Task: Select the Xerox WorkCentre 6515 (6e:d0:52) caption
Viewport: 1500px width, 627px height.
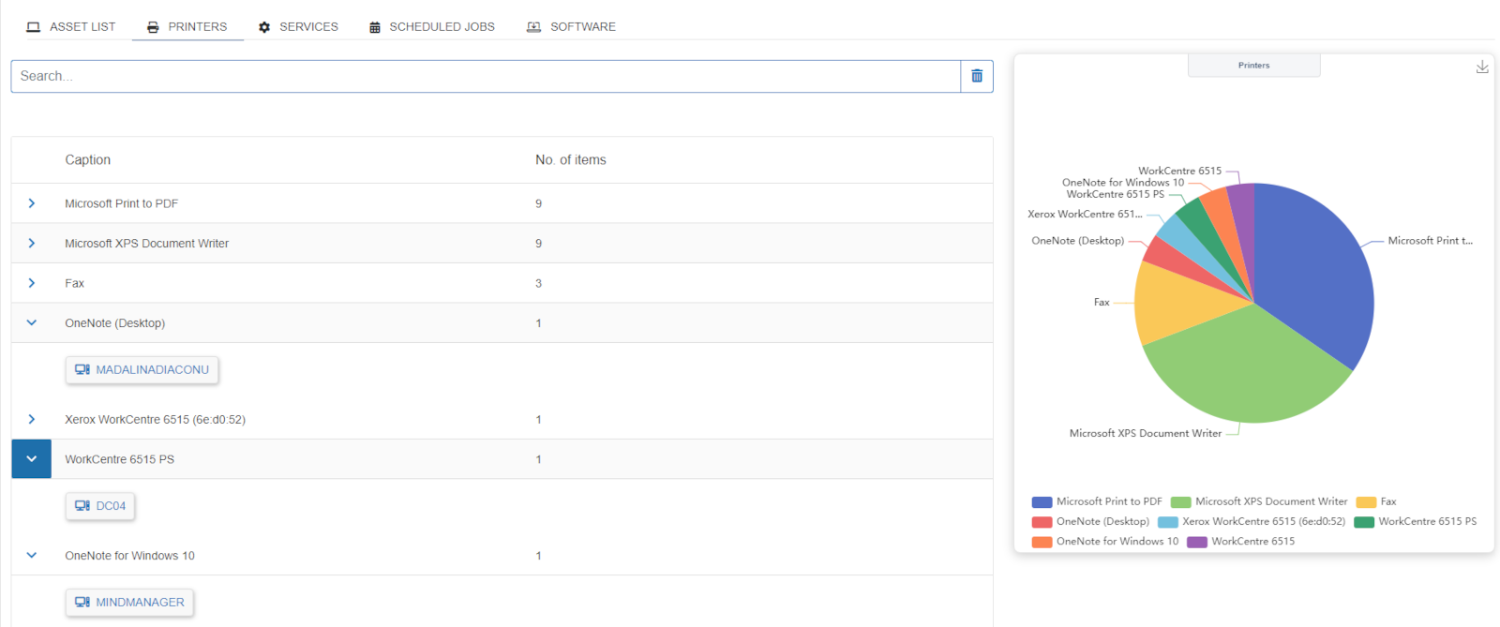Action: [x=155, y=420]
